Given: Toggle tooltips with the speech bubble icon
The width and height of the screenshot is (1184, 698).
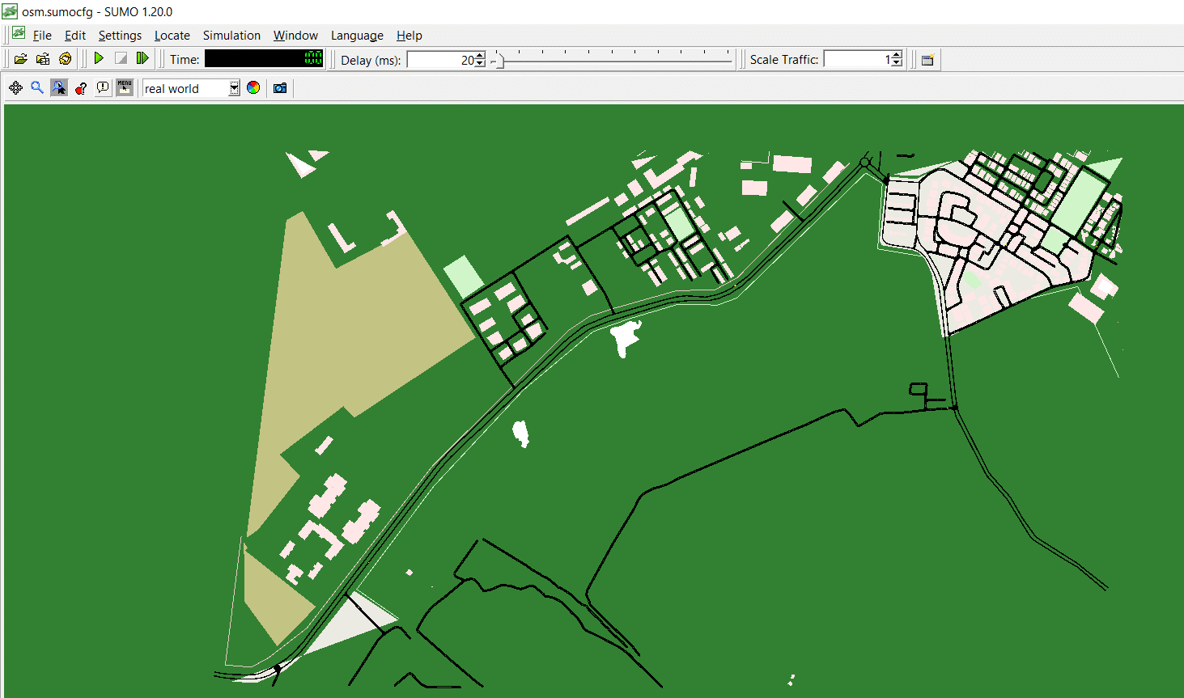Looking at the screenshot, I should pyautogui.click(x=103, y=88).
